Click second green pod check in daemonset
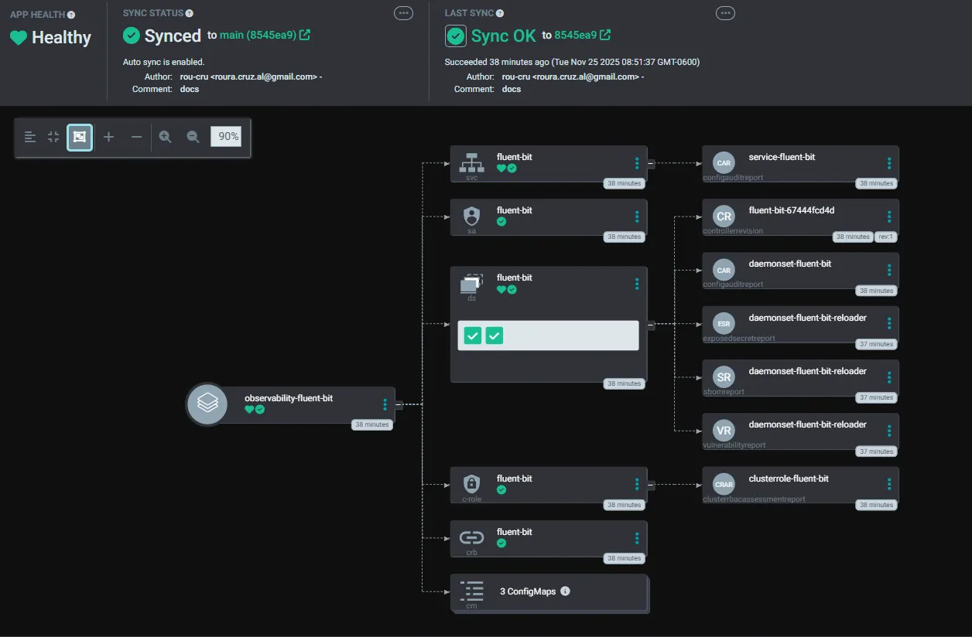972x637 pixels. tap(495, 336)
